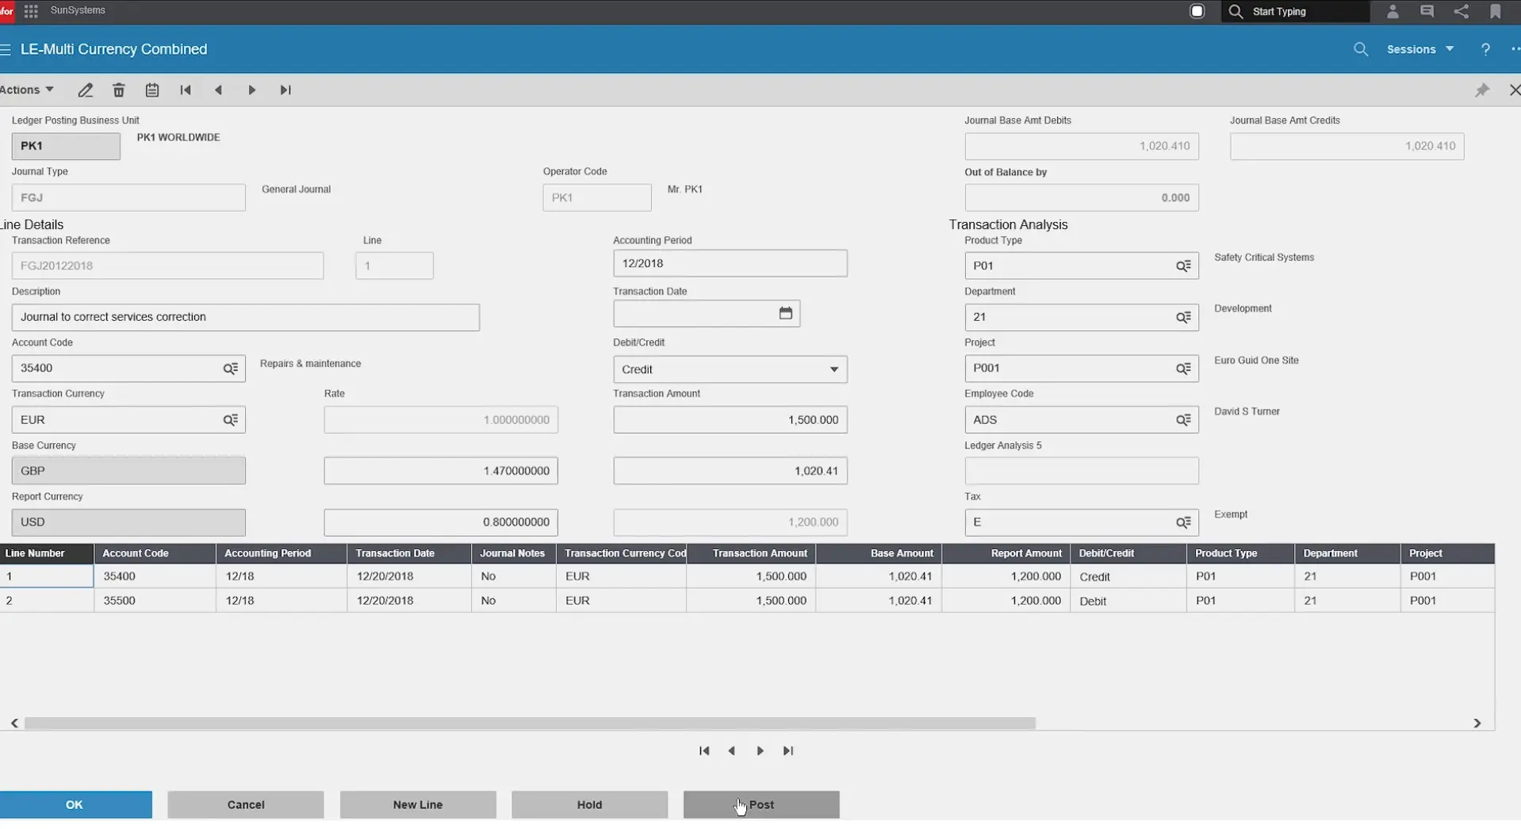Go to previous record in toolbar

219,90
